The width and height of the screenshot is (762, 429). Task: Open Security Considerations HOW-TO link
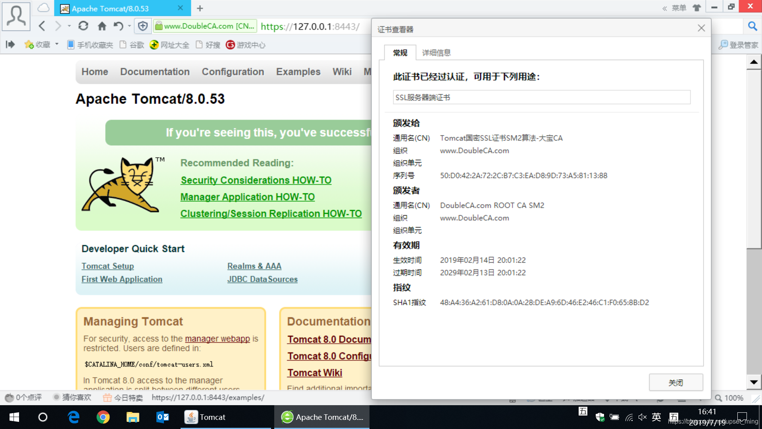(256, 180)
